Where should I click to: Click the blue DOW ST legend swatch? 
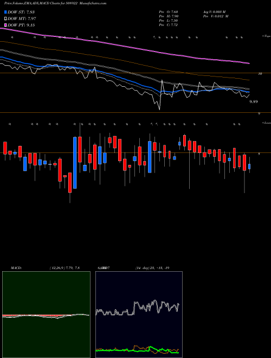5,12
